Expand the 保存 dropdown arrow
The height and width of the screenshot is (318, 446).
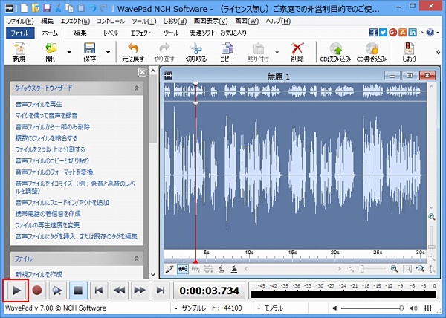click(x=108, y=52)
